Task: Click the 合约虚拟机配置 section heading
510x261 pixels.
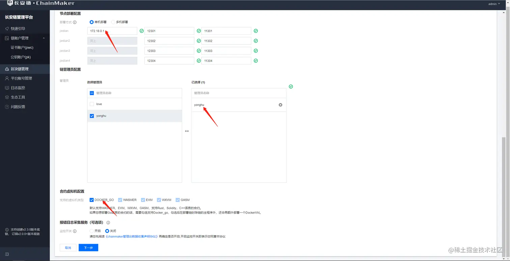Action: tap(72, 191)
